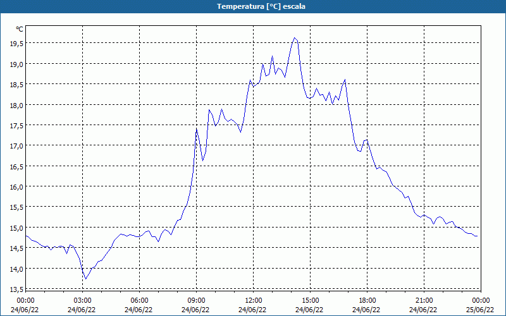Image resolution: width=506 pixels, height=316 pixels.
Task: Click the 18,0 y-axis value label
Action: coord(16,106)
